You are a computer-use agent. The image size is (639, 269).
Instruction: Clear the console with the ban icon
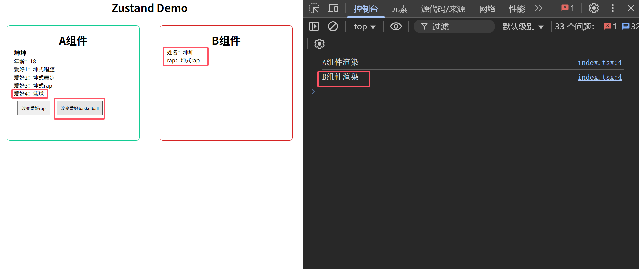point(333,26)
